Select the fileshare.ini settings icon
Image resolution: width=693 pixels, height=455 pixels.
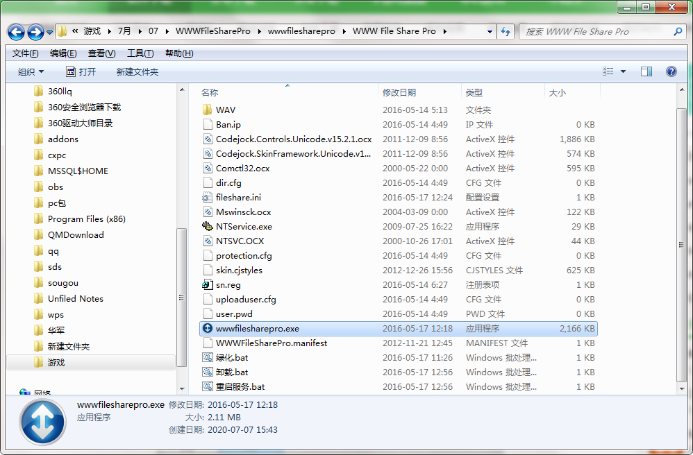[x=208, y=197]
